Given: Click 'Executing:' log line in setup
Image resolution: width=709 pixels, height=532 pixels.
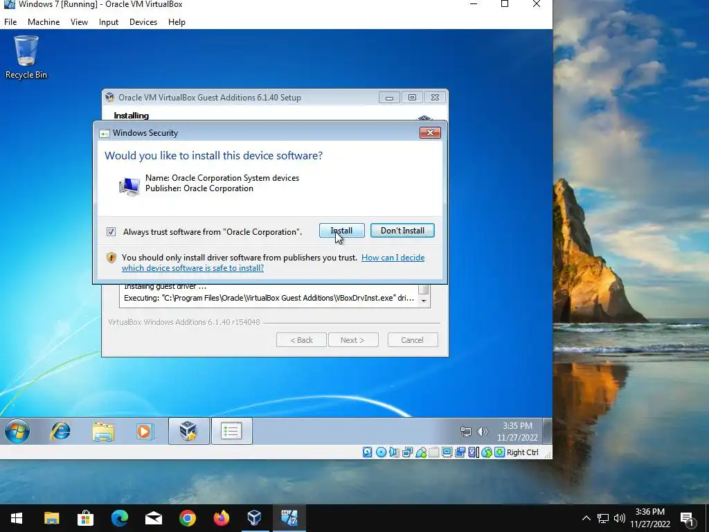Looking at the screenshot, I should [269, 298].
